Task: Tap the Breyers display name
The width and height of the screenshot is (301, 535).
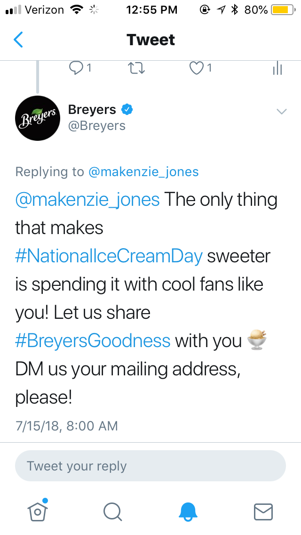Action: [92, 110]
